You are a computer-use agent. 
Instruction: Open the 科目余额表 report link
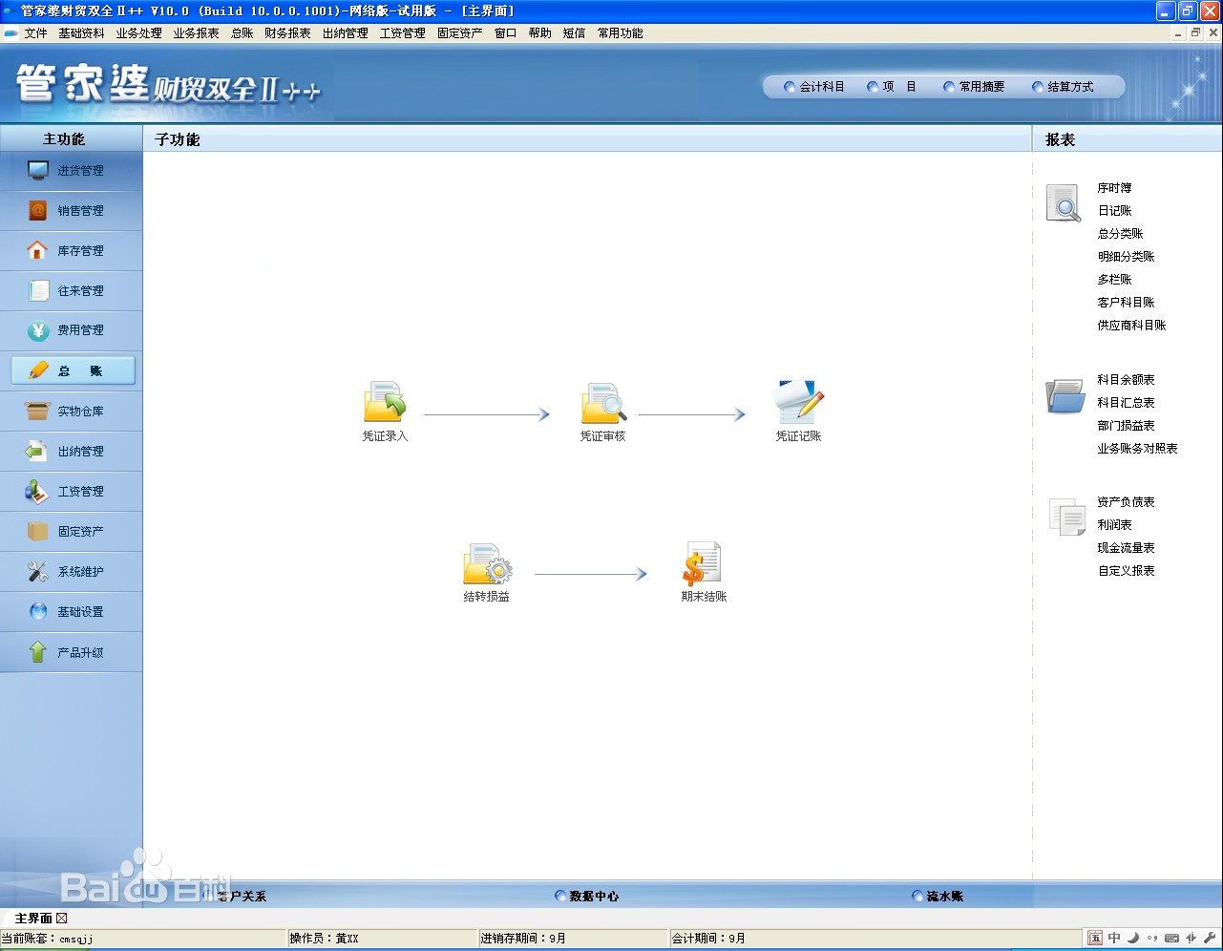[x=1126, y=380]
